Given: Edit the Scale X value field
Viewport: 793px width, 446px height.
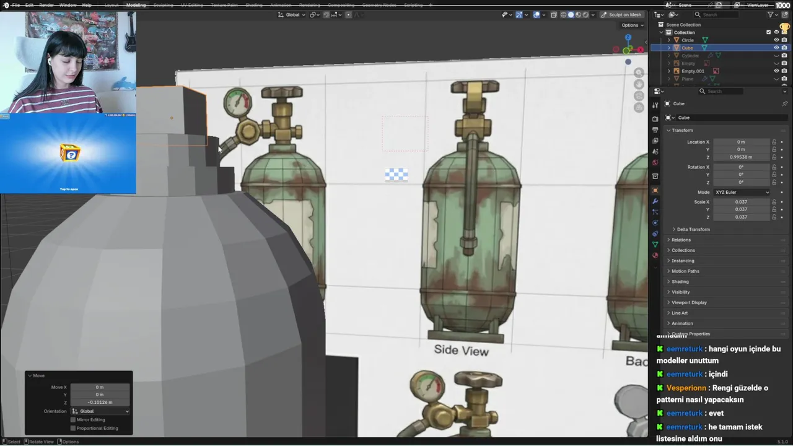Looking at the screenshot, I should click(x=742, y=202).
